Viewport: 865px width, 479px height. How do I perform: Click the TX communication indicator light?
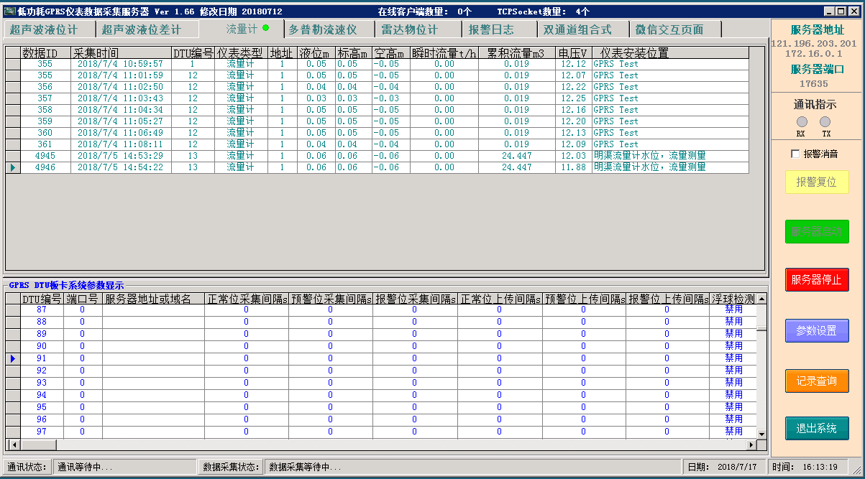(x=825, y=122)
